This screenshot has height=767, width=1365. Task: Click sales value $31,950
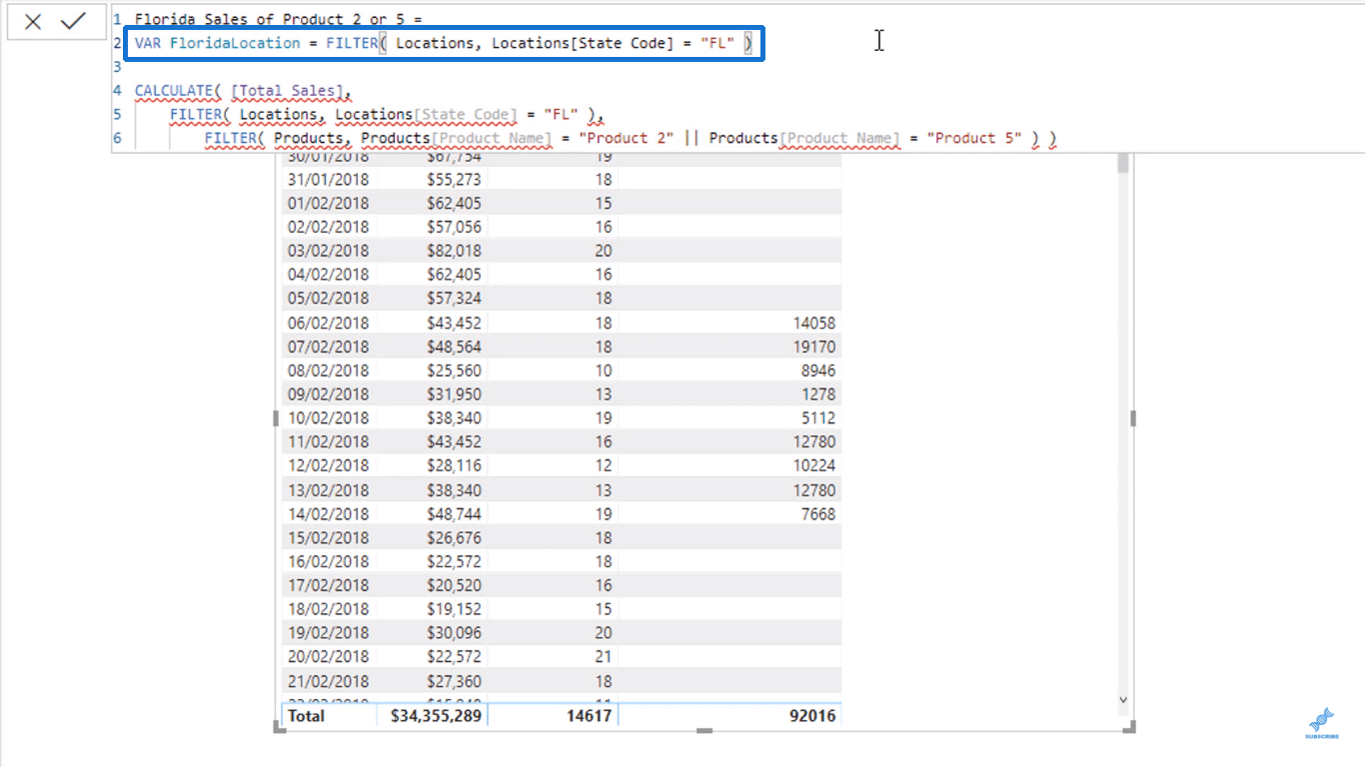pyautogui.click(x=454, y=394)
